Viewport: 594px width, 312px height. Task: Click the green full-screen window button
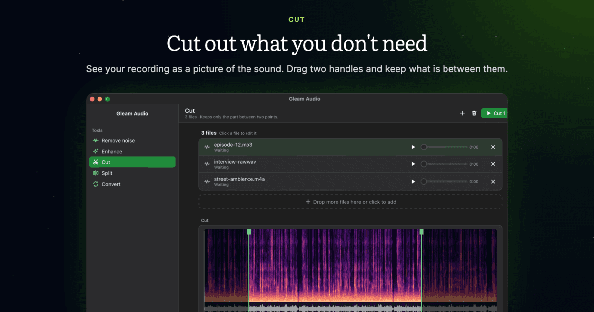click(x=107, y=99)
